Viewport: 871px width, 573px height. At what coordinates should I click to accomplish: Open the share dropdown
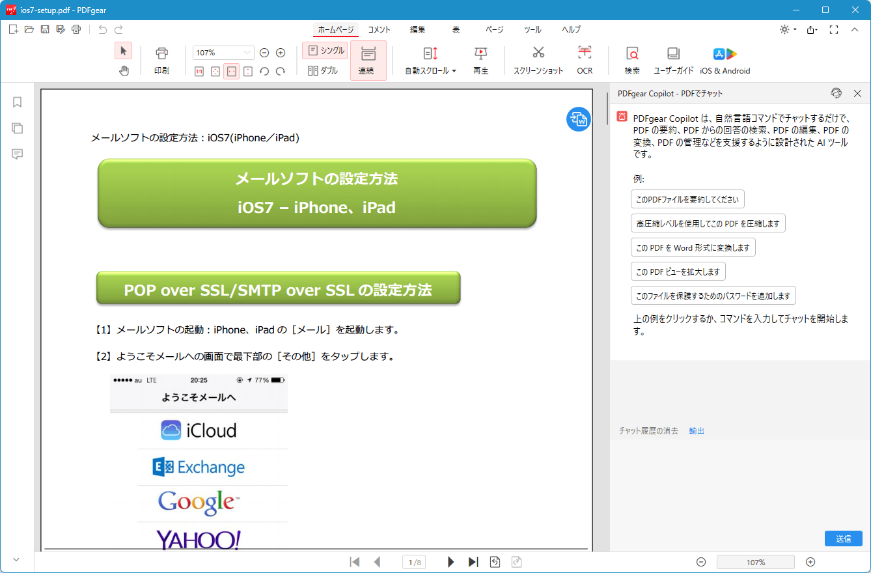point(812,29)
